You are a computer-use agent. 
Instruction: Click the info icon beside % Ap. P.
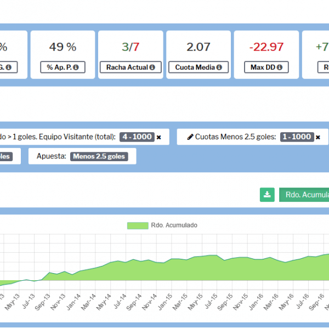[x=76, y=67]
